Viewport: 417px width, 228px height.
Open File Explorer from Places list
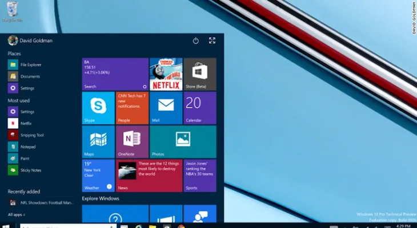[x=25, y=65]
